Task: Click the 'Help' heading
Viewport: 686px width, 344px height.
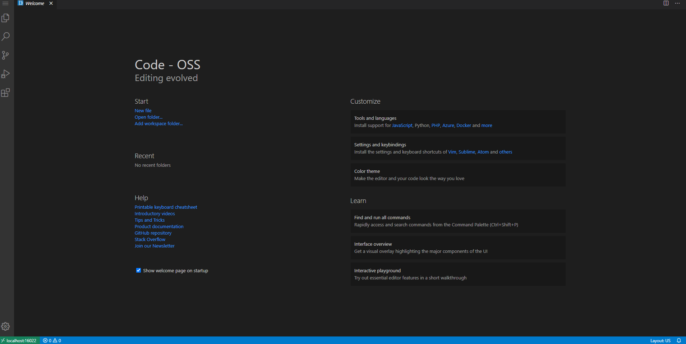Action: (x=141, y=198)
